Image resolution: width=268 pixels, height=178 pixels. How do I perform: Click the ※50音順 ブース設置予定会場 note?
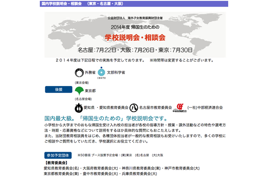pos(120,155)
